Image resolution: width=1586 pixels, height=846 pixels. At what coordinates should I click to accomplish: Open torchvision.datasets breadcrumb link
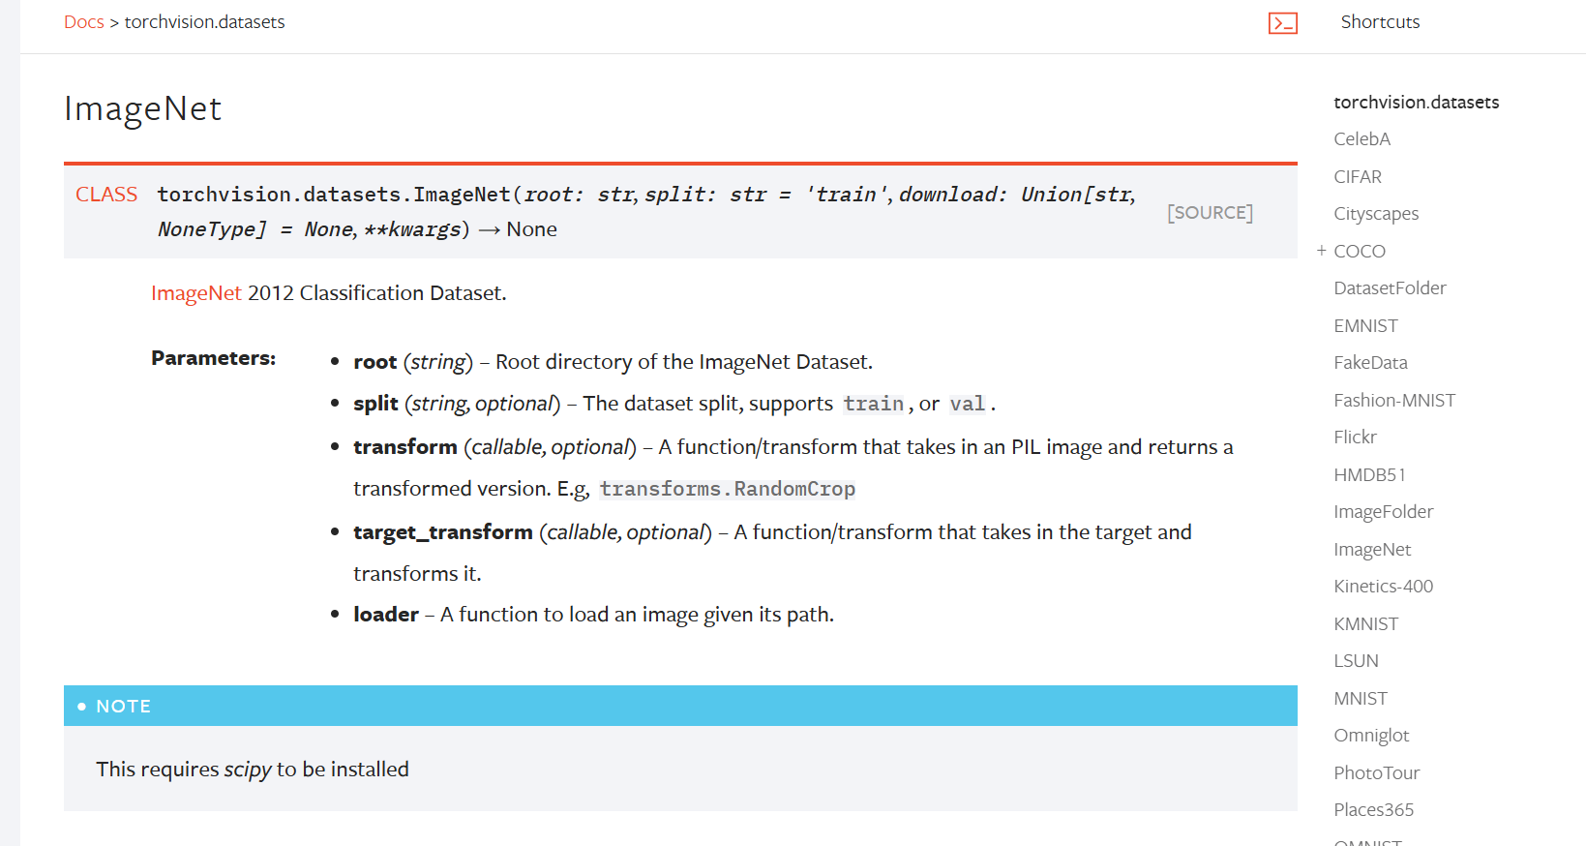[x=204, y=22]
